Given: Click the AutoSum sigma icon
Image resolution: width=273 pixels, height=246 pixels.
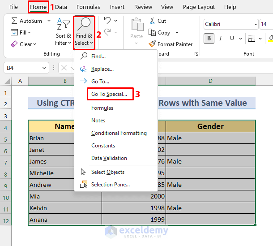Looking at the screenshot, I should coord(14,21).
